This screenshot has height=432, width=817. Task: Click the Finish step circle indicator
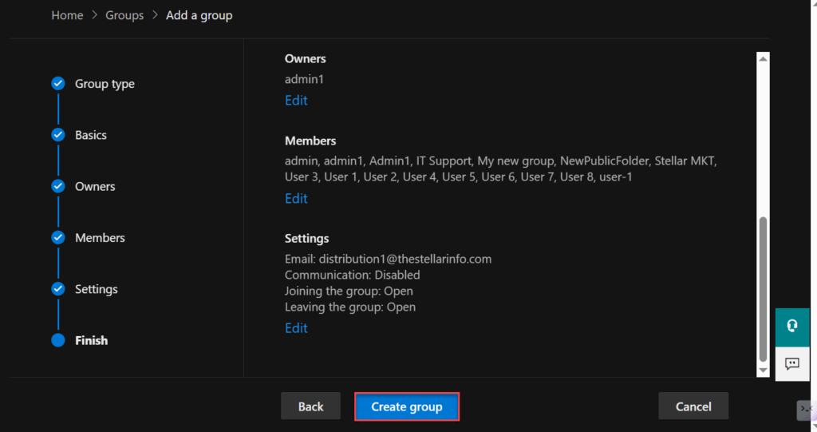58,340
